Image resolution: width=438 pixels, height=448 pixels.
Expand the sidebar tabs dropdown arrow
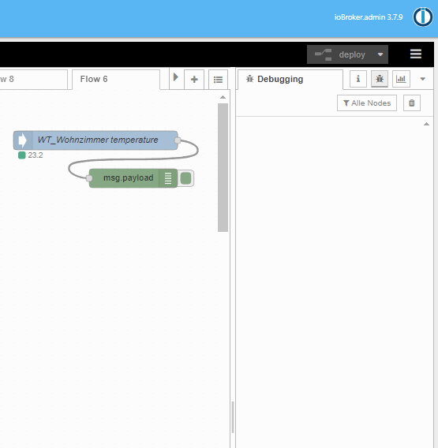422,79
